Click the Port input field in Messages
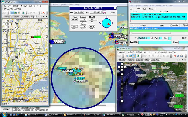Viewport: 188px width, 117px height. [x=161, y=38]
